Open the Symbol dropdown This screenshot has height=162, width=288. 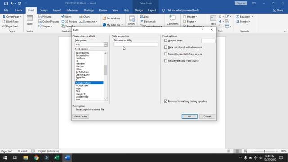tap(243, 22)
